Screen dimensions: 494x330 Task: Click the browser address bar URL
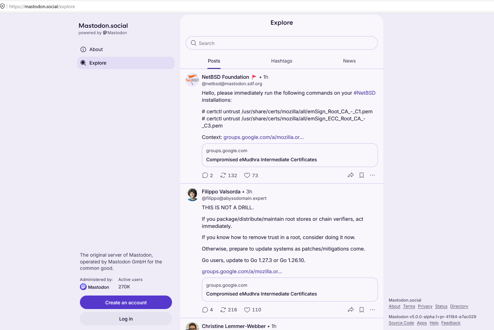[42, 6]
